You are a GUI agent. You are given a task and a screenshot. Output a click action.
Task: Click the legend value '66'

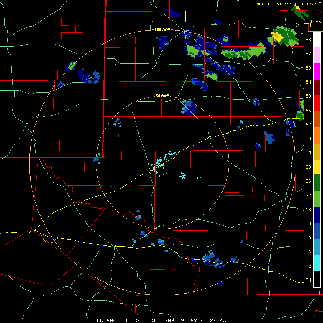308,39
